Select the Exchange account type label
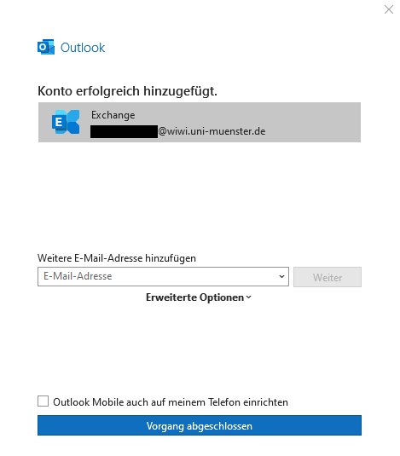The width and height of the screenshot is (400, 456). (113, 115)
